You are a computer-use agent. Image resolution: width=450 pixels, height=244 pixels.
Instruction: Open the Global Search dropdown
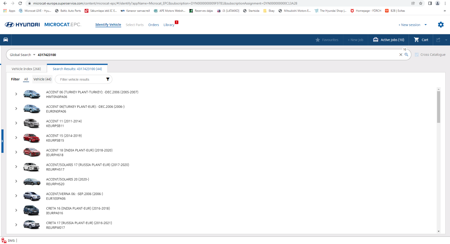pos(22,55)
